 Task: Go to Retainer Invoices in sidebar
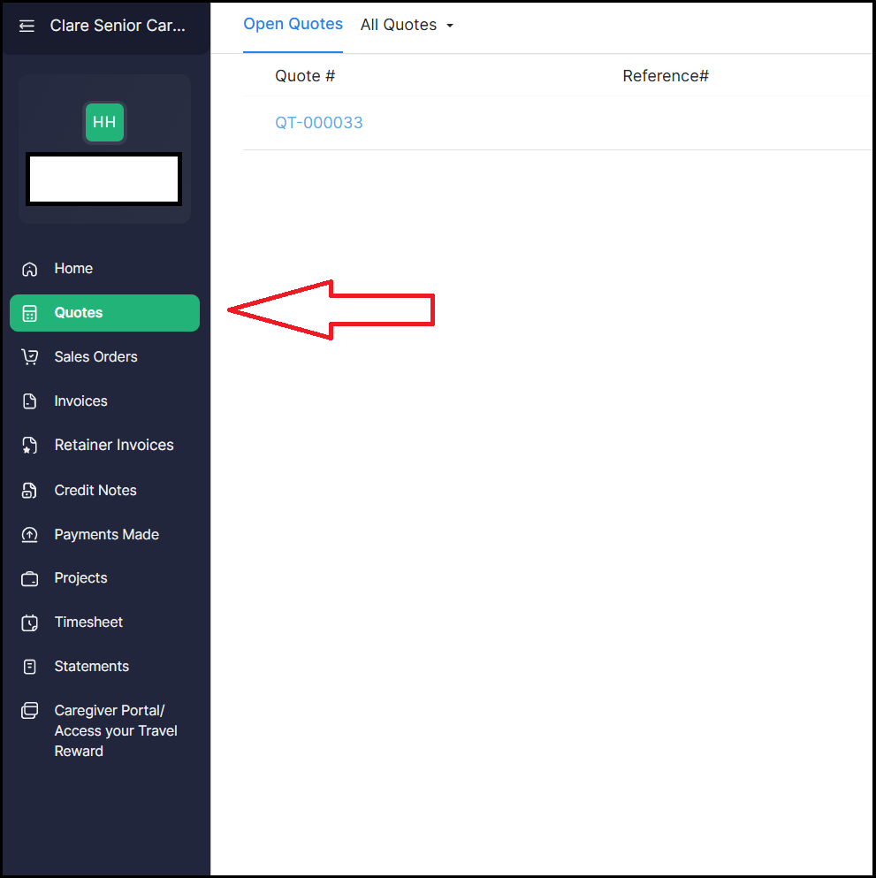114,446
